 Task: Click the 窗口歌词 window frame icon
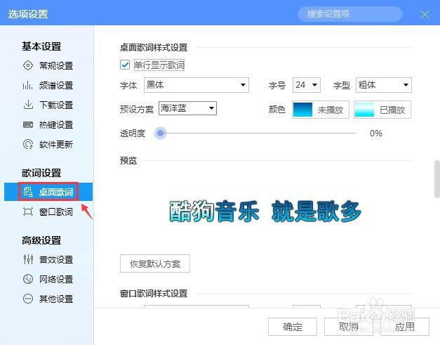pyautogui.click(x=28, y=211)
